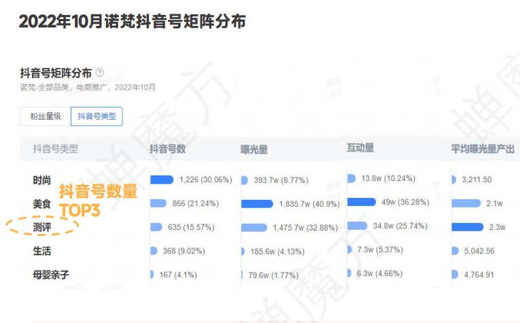Click the 测评 average exposure bar 2.3w
This screenshot has width=520, height=323.
click(x=468, y=227)
